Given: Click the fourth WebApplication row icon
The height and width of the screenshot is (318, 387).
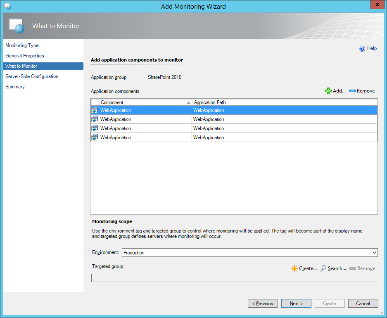Looking at the screenshot, I should point(95,138).
